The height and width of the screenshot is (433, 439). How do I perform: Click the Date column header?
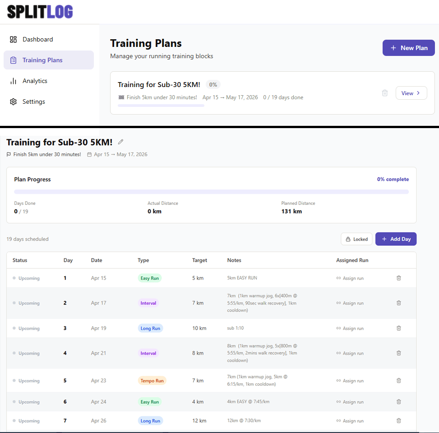(x=96, y=260)
